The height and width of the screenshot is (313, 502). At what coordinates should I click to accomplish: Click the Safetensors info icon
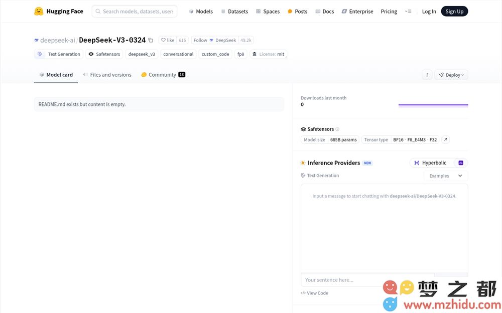coord(337,129)
